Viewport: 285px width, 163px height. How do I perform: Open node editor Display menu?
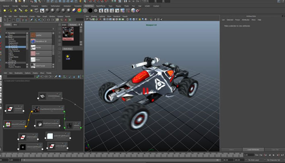point(35,73)
